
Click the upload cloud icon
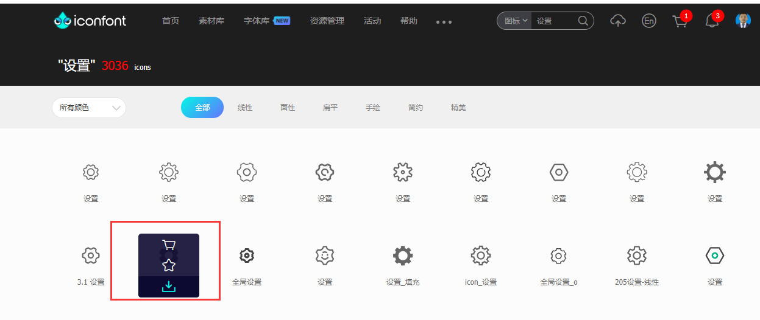click(x=618, y=21)
